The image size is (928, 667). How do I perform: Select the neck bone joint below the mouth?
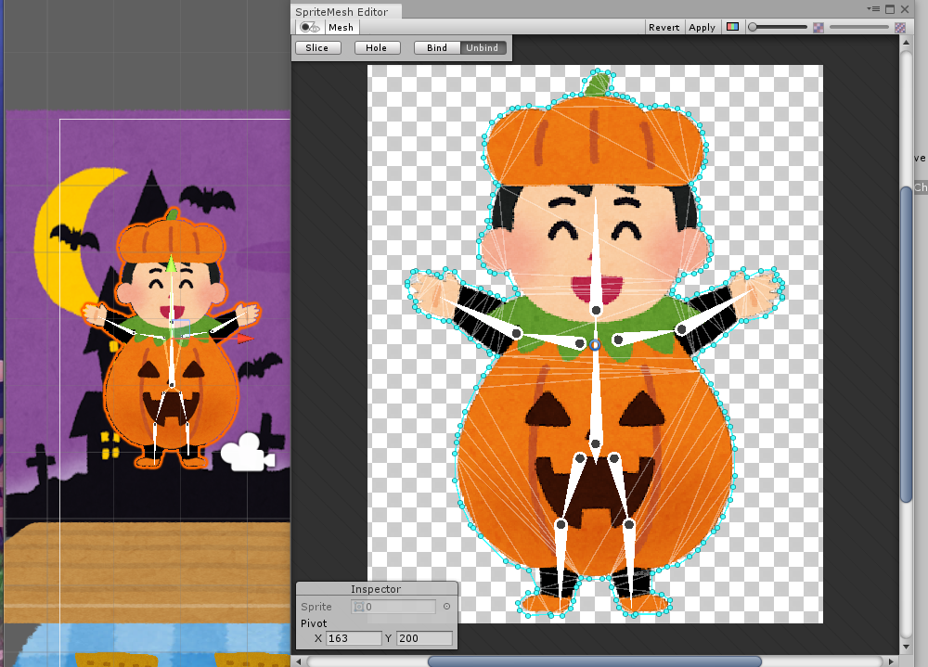597,310
